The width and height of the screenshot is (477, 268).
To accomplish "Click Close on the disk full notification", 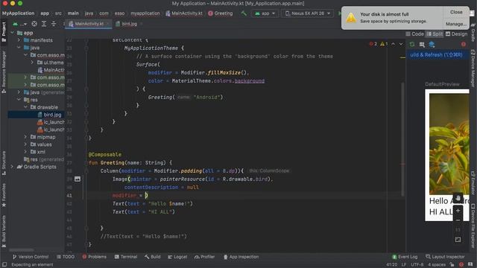I will [x=456, y=12].
